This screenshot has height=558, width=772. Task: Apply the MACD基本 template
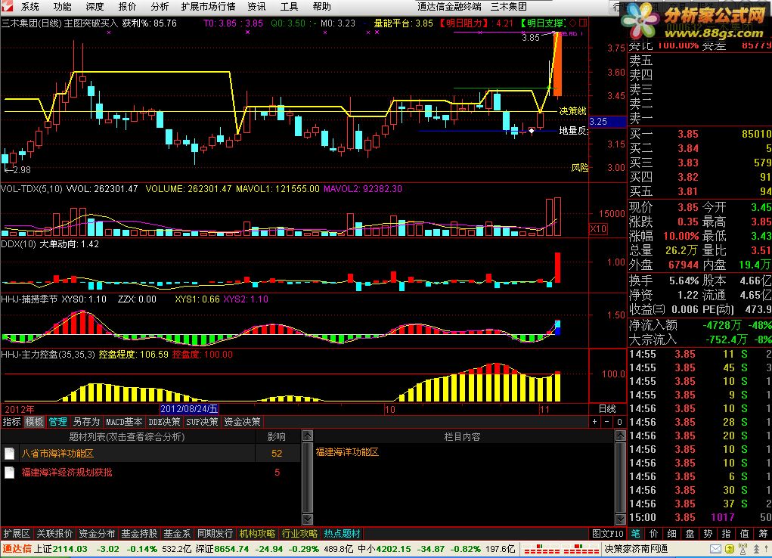pyautogui.click(x=124, y=422)
